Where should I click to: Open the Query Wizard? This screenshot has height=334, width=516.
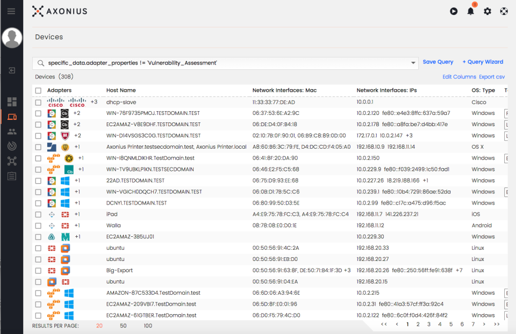(x=483, y=62)
